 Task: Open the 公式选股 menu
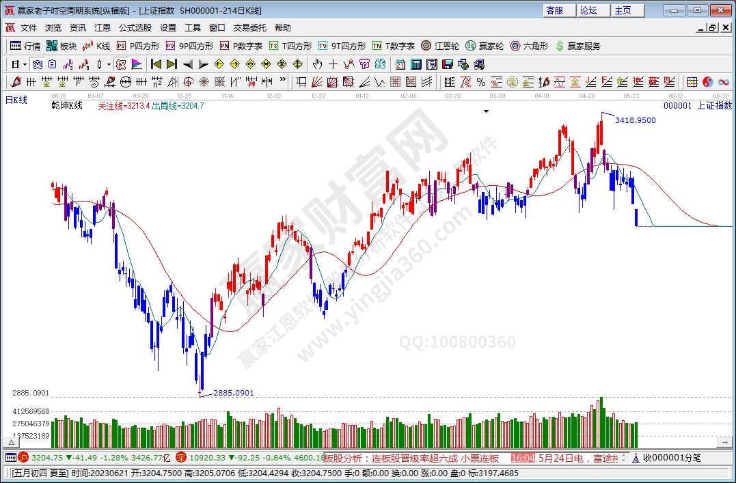[135, 28]
